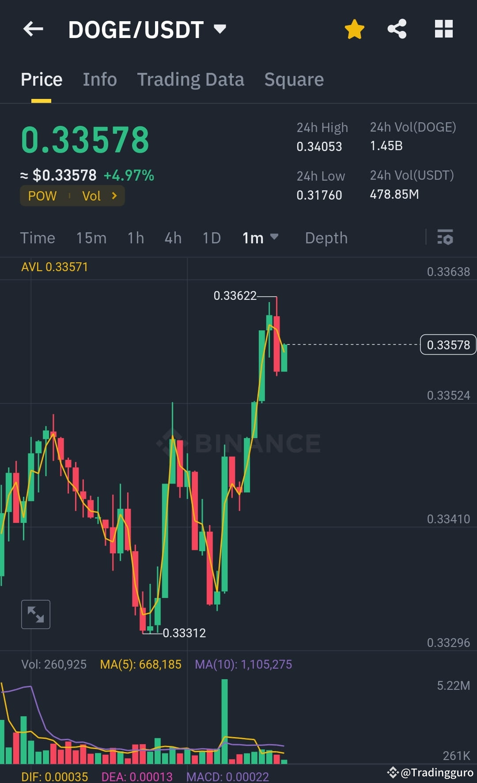This screenshot has width=477, height=783.
Task: Toggle the MA(5) volume indicator
Action: click(141, 664)
